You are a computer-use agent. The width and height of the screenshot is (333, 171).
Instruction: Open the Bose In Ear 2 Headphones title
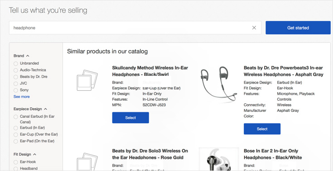(x=273, y=154)
